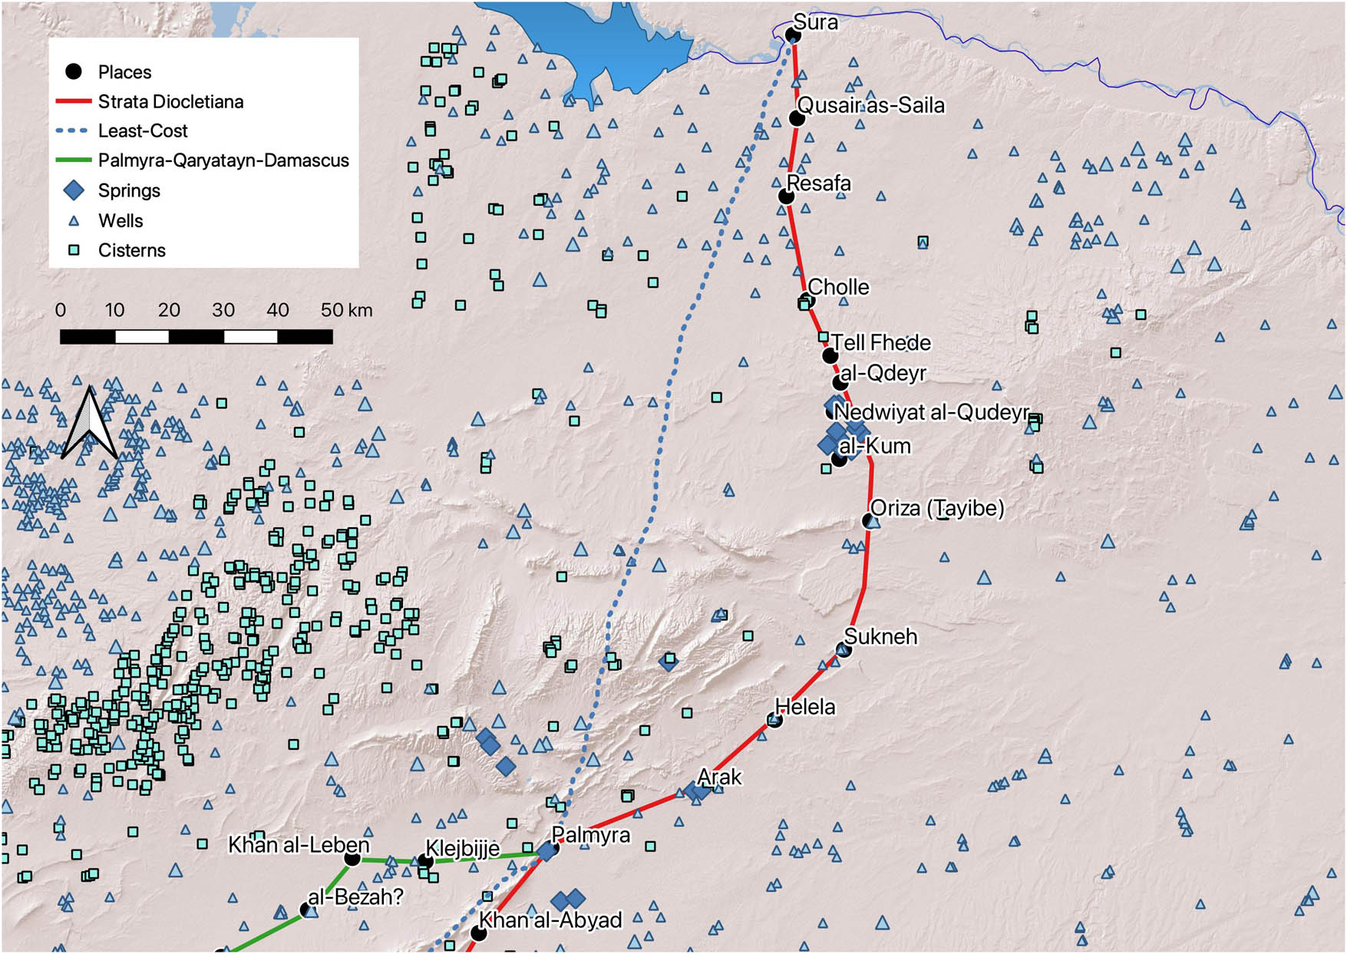Click the Places black dot in legend

[74, 71]
